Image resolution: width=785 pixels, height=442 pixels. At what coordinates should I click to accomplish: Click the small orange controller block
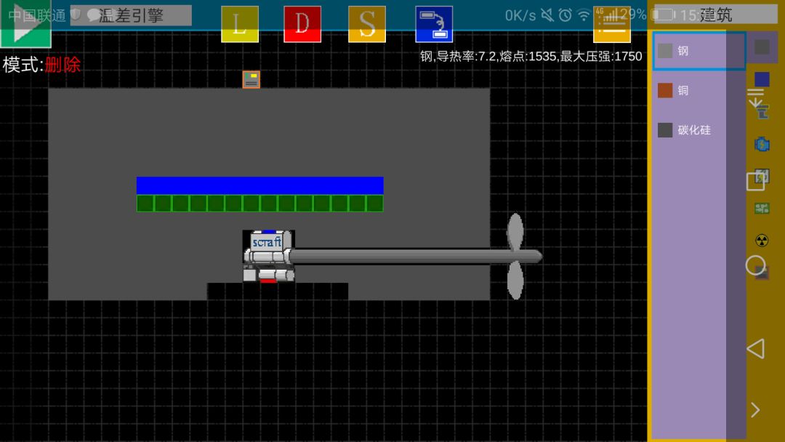click(251, 79)
